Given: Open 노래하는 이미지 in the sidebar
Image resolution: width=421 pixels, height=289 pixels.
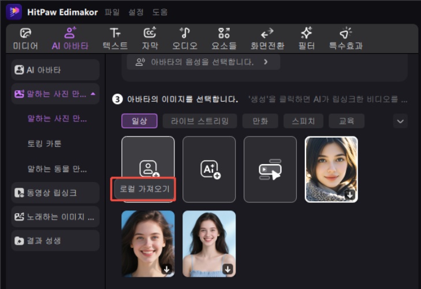Looking at the screenshot, I should (x=55, y=216).
